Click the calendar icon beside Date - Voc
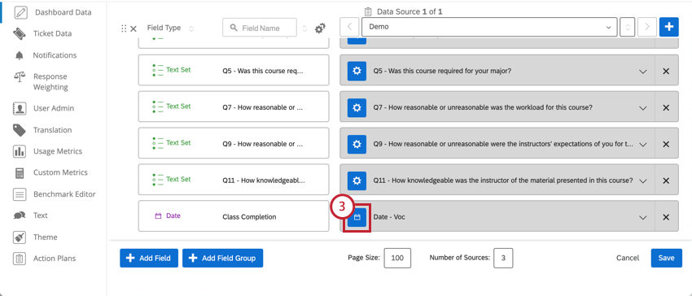 click(357, 217)
